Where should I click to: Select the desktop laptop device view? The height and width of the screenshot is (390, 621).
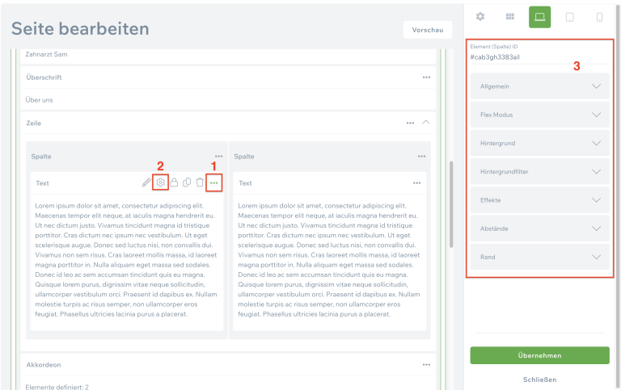point(539,17)
